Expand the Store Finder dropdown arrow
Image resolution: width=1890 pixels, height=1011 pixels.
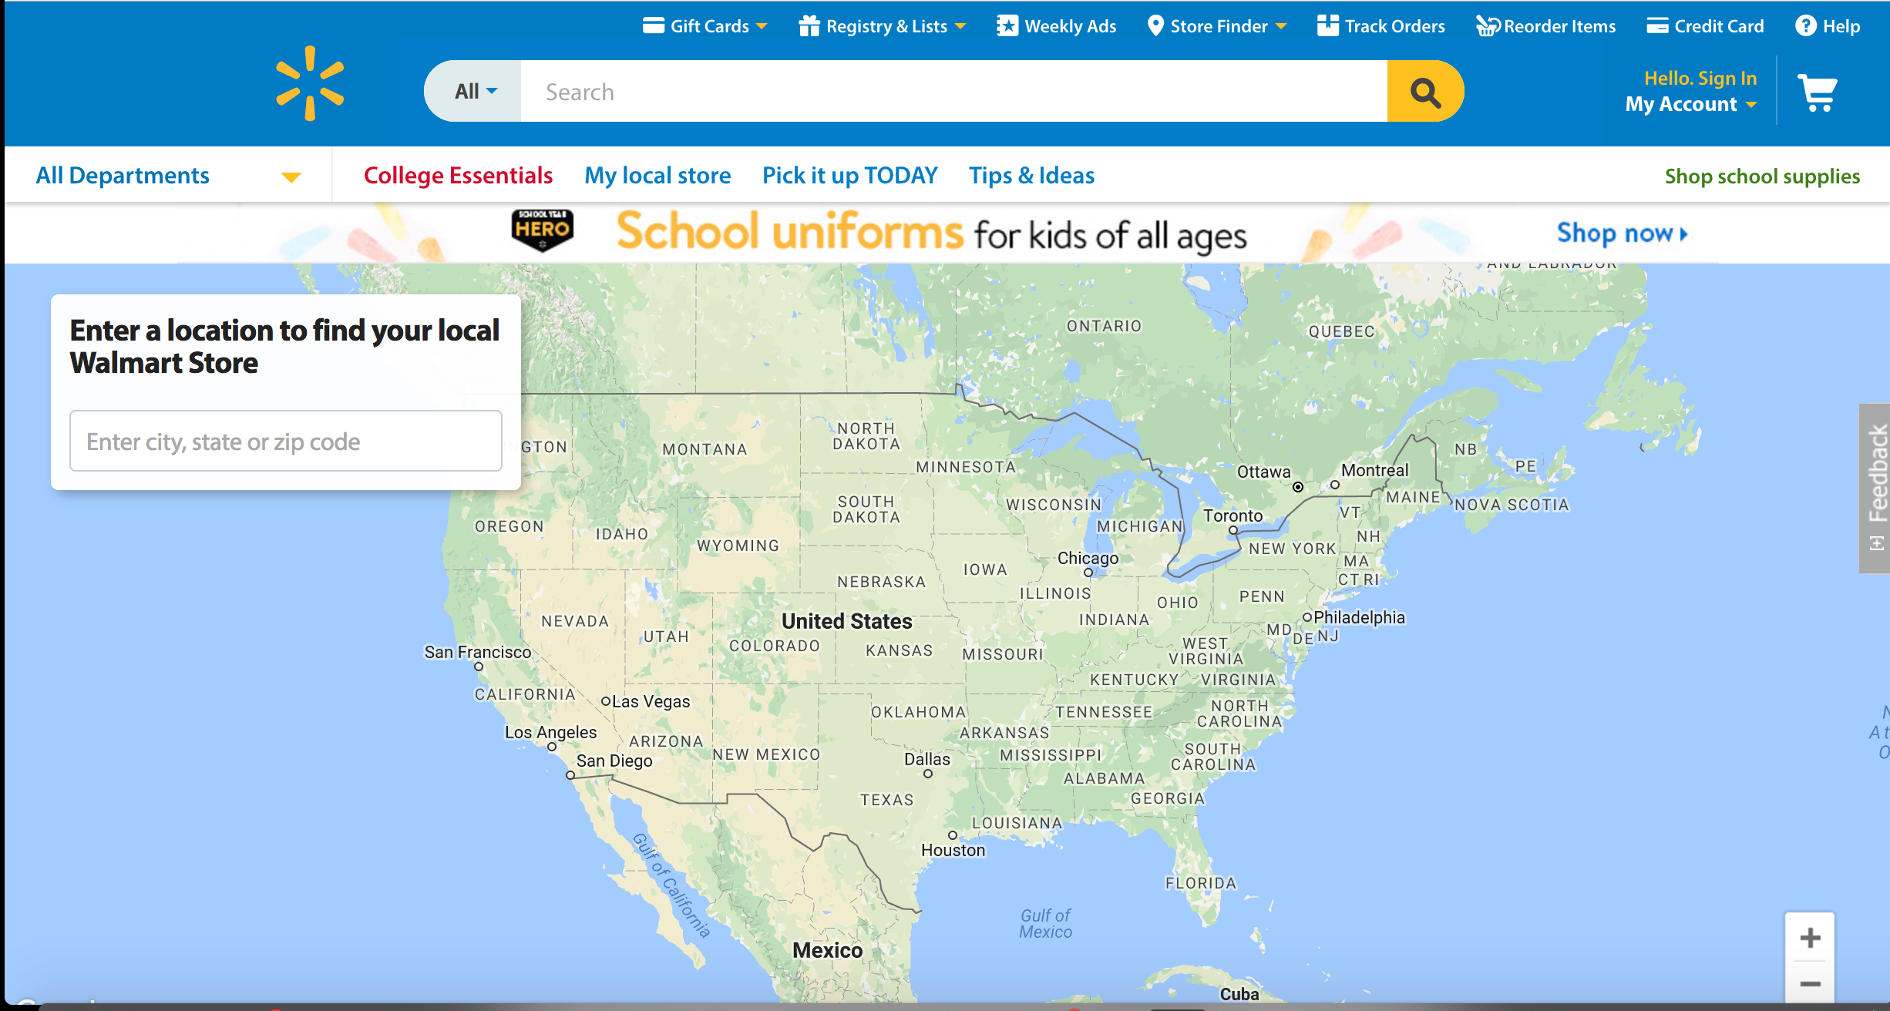[1281, 26]
